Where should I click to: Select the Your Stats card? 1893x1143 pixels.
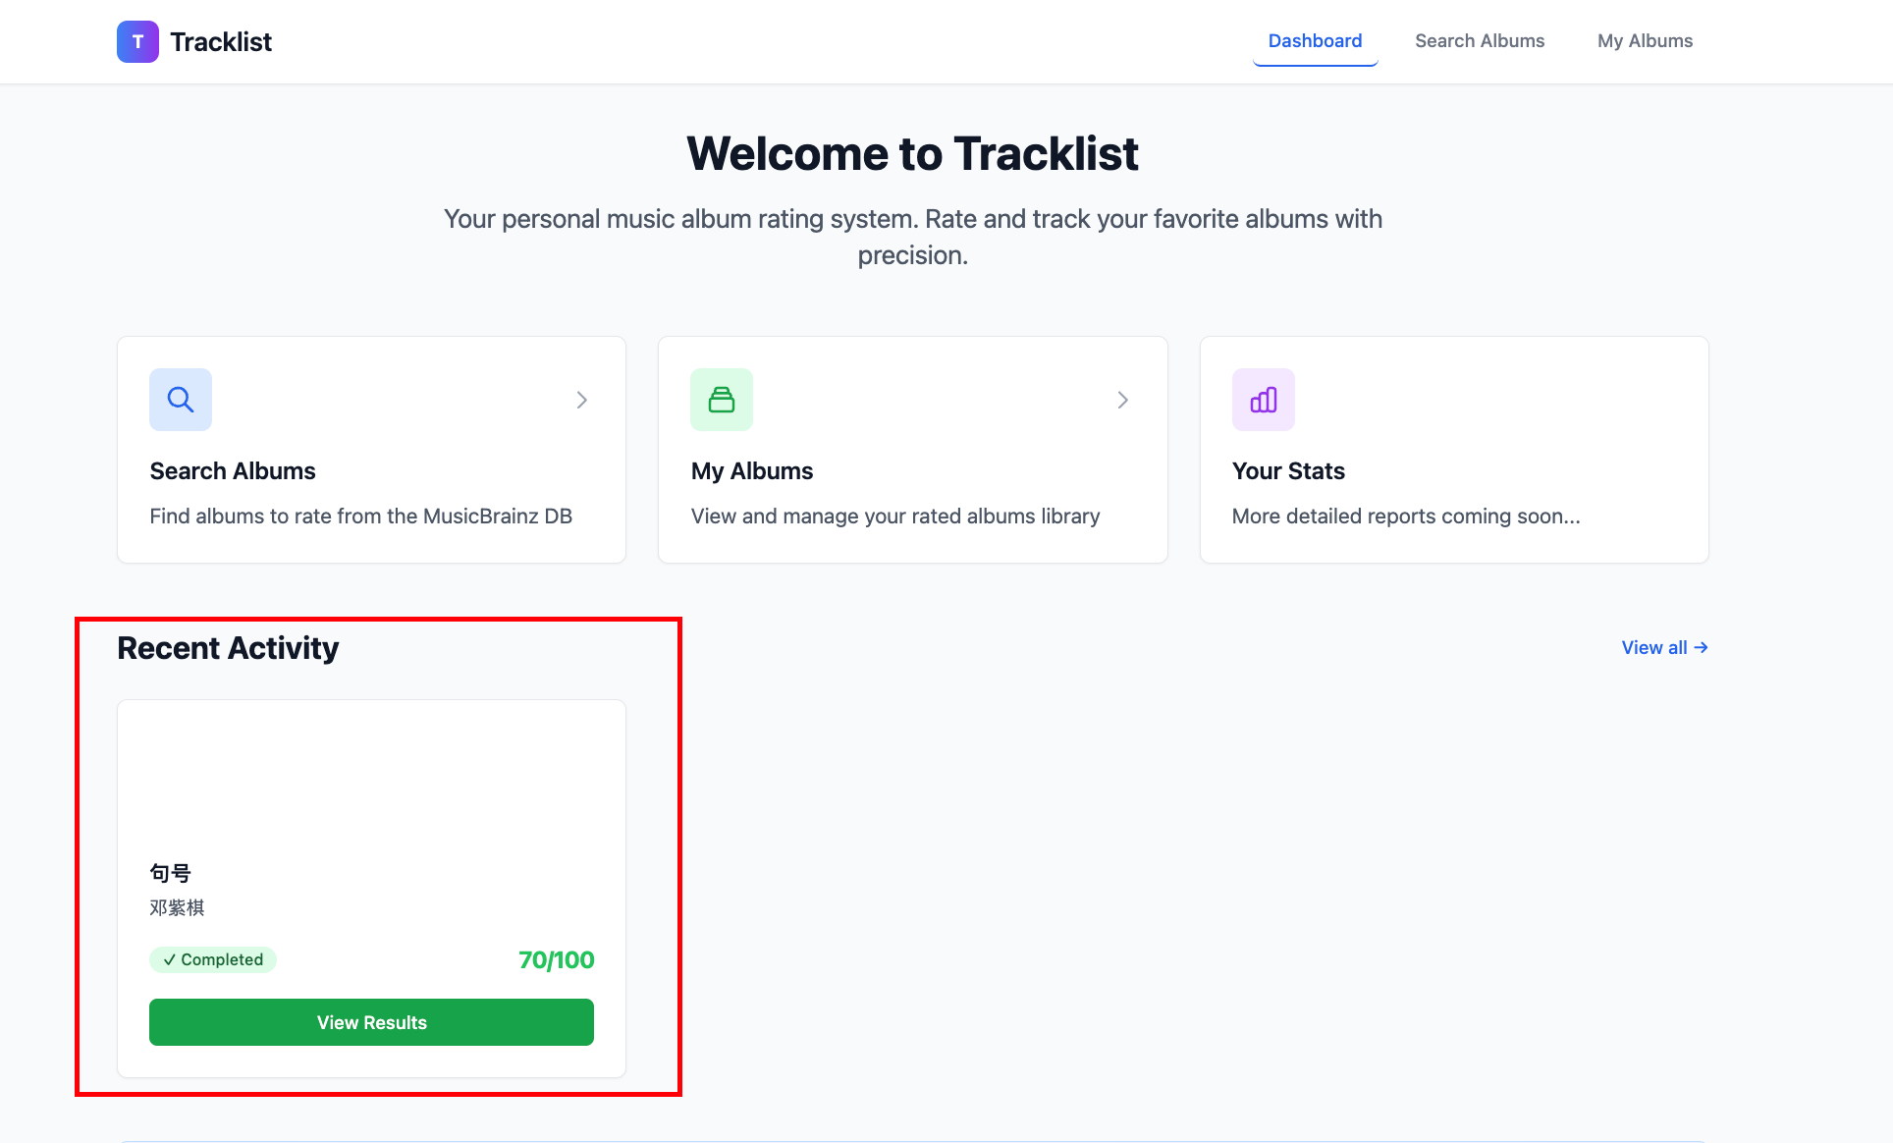[x=1454, y=450]
